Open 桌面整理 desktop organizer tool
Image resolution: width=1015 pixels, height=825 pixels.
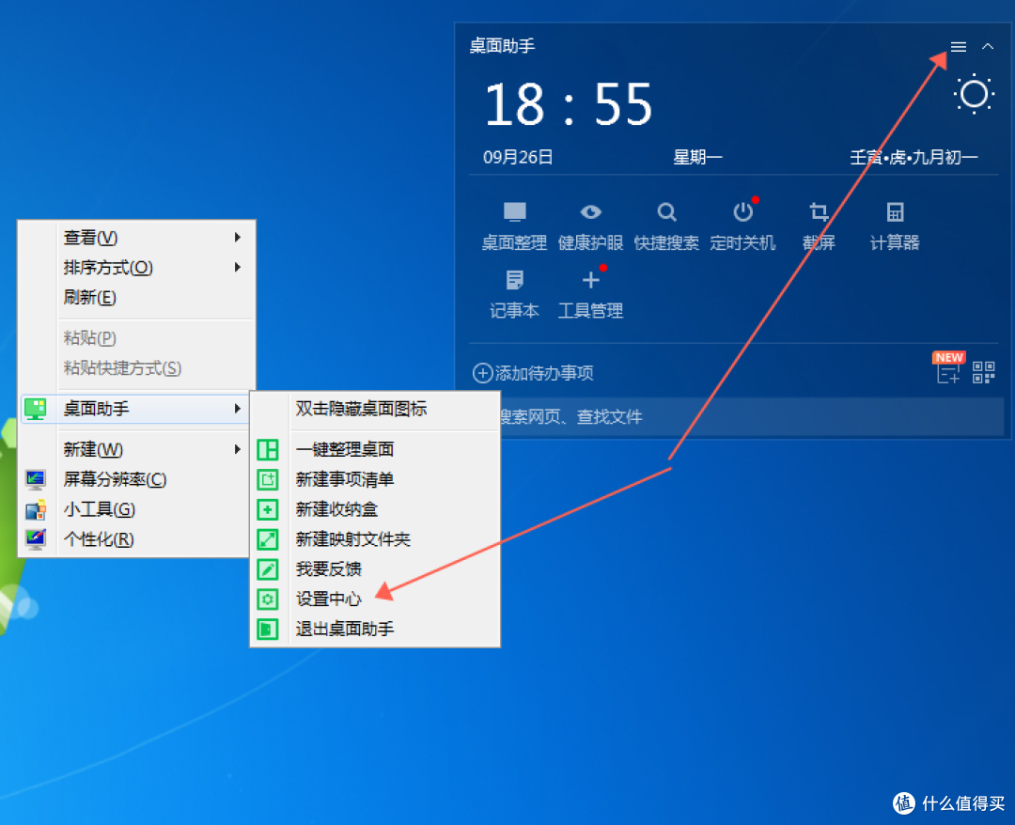(515, 226)
